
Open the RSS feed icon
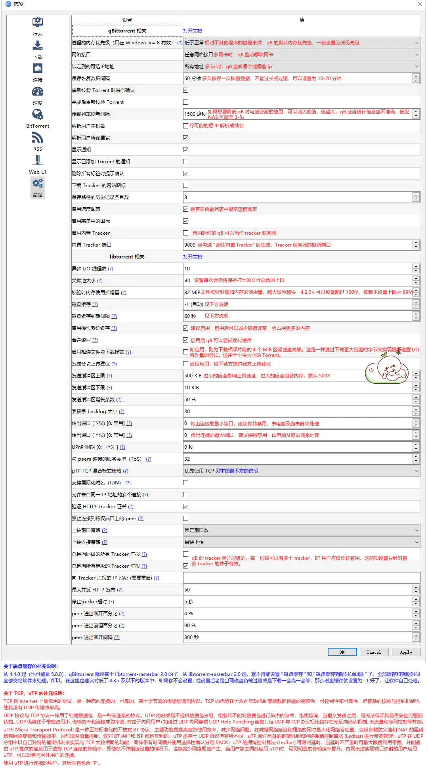(38, 137)
